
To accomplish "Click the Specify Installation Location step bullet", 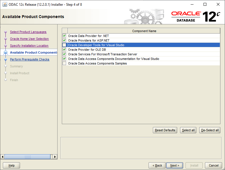I will (6, 46).
